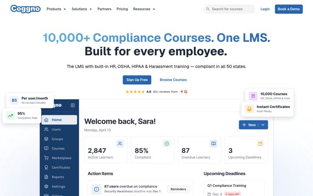Select Settings in the sidebar
Screen dimensions: 313x196
coord(59,186)
